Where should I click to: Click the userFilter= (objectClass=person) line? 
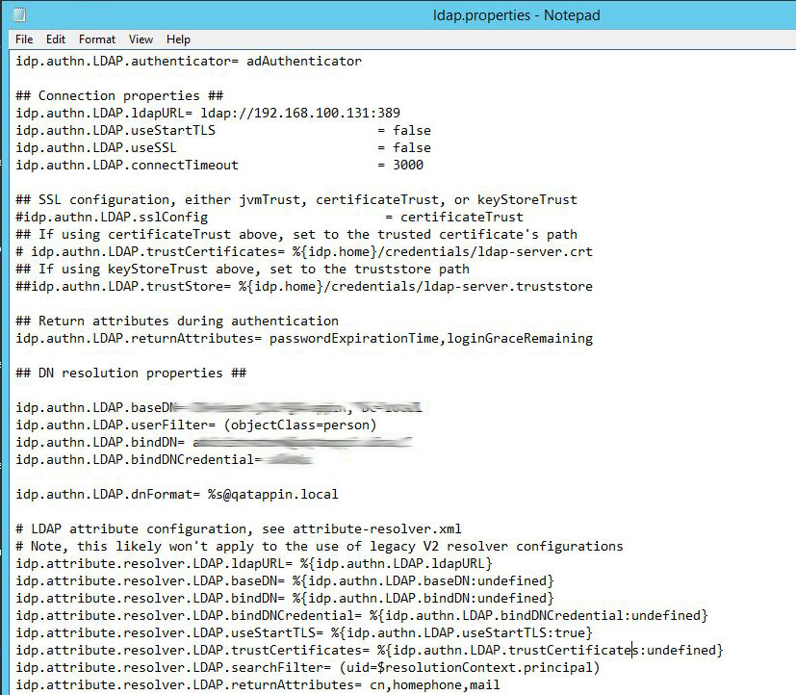[196, 425]
